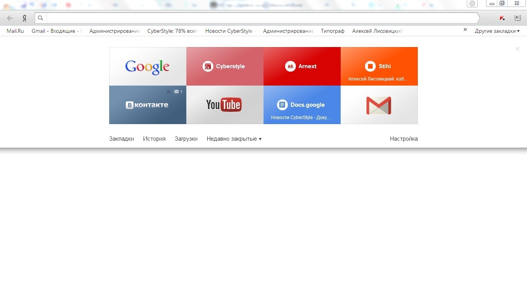Open the Gmail envelope tile
The image size is (527, 296).
(379, 105)
